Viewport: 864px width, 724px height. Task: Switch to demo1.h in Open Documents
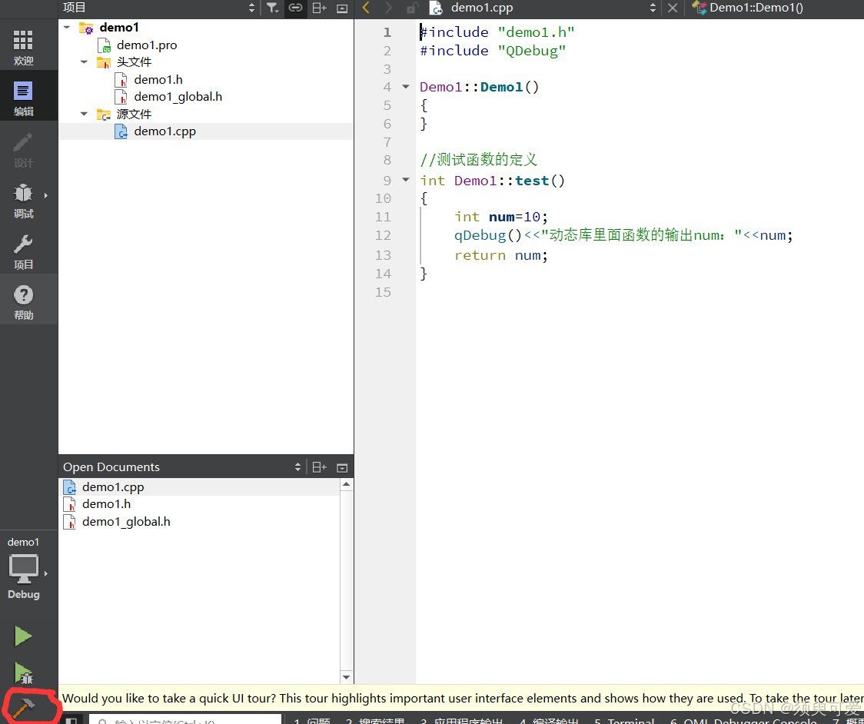click(106, 504)
